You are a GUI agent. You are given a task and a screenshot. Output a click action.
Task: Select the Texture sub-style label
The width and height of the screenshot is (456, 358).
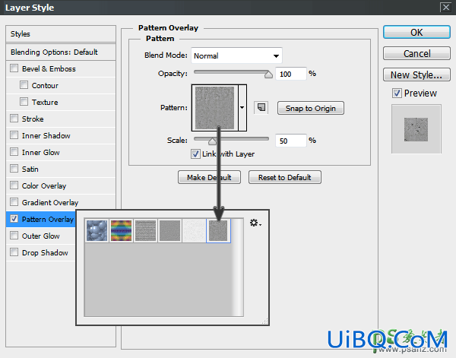(45, 103)
